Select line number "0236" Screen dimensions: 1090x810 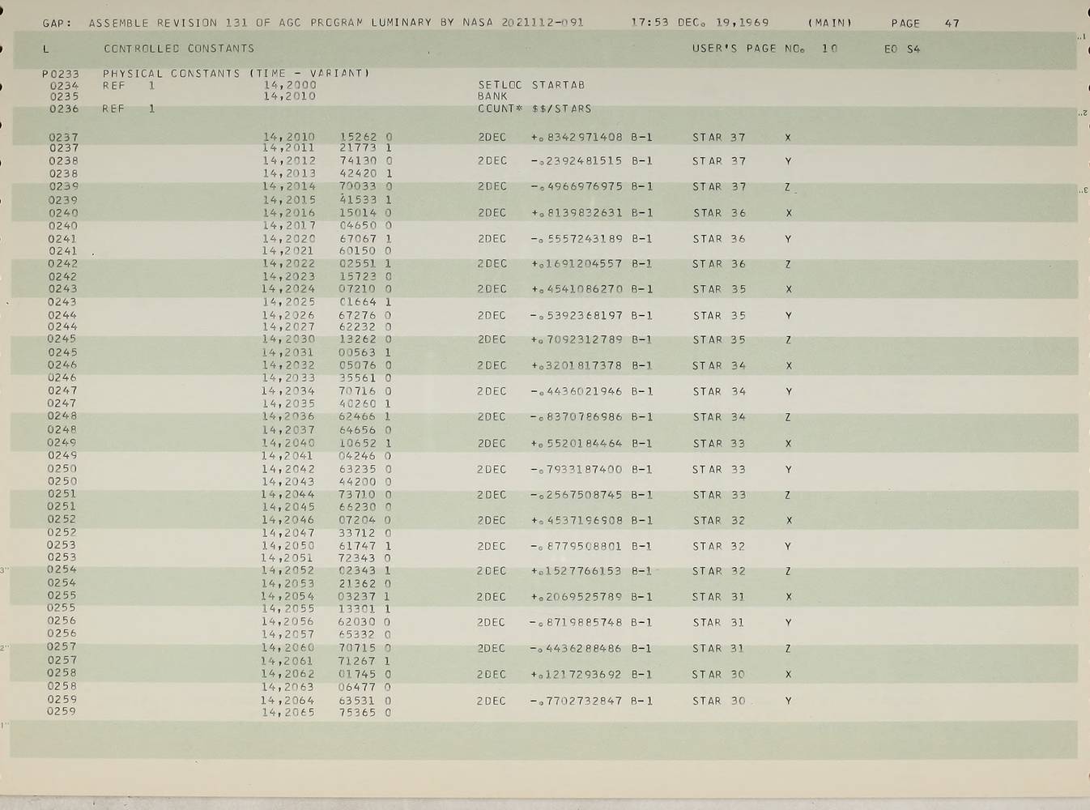[x=64, y=109]
